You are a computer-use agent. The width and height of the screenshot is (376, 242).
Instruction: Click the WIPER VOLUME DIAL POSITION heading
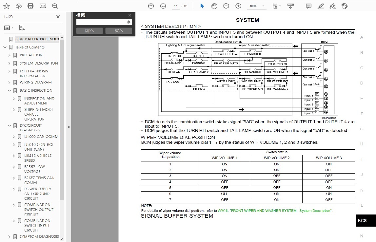178,138
